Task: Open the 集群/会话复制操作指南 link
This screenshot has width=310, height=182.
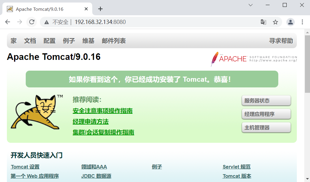Action: (104, 132)
